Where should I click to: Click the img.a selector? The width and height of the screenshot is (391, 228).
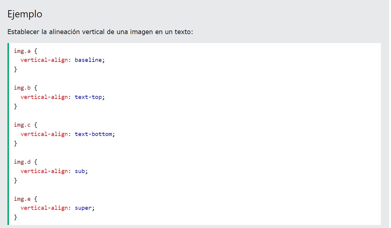(22, 51)
